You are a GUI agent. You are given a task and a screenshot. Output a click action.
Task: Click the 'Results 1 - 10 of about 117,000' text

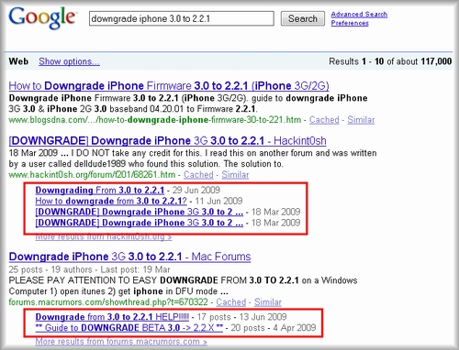390,61
